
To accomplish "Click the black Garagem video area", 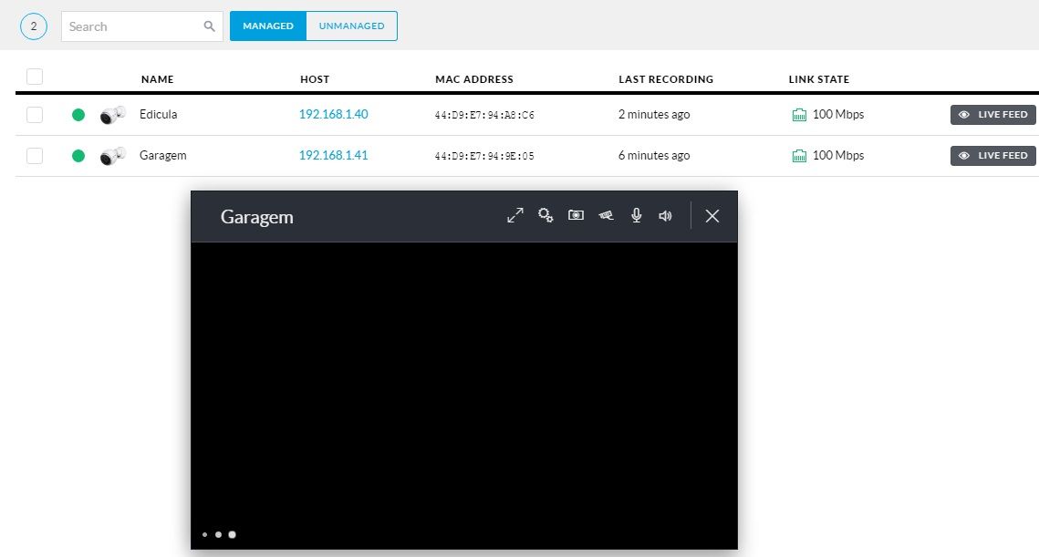I will click(463, 396).
